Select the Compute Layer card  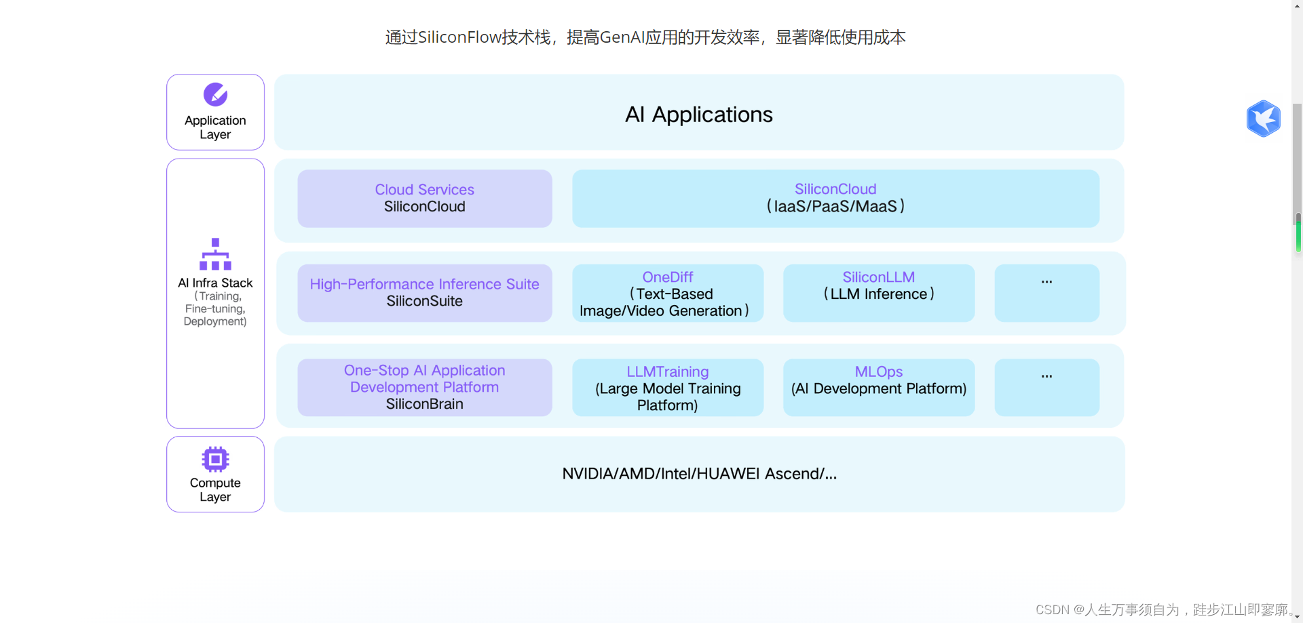point(215,474)
